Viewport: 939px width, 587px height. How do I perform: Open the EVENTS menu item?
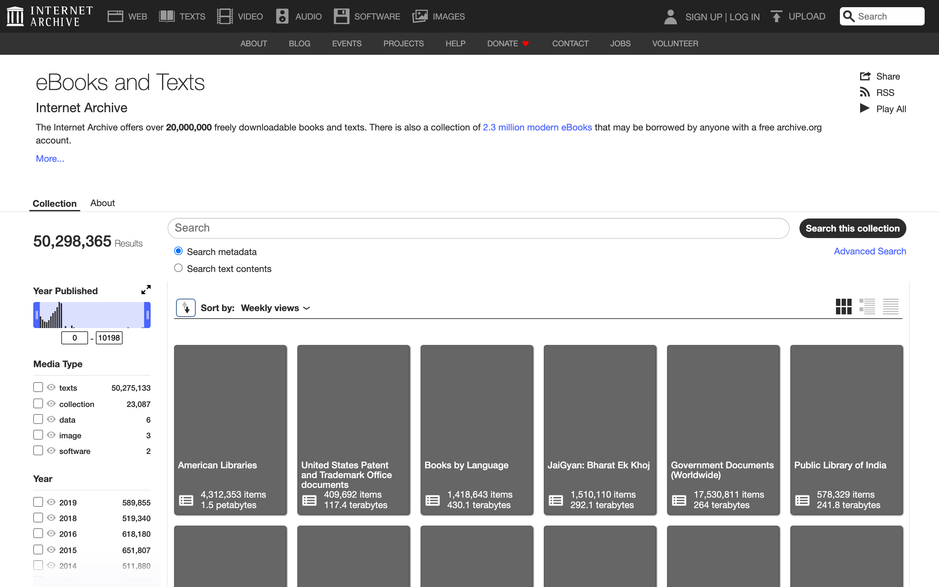click(x=347, y=43)
